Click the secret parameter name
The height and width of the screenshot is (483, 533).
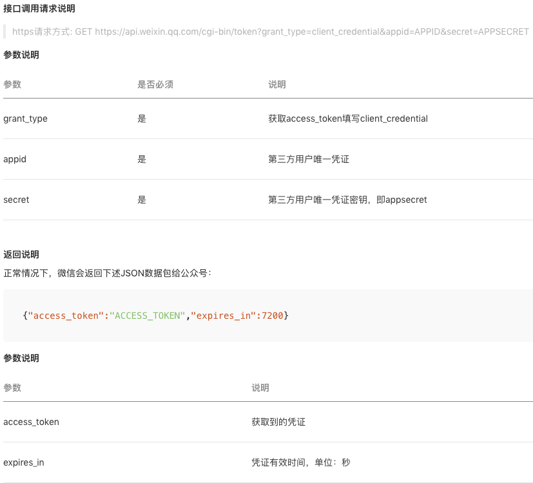[x=16, y=200]
